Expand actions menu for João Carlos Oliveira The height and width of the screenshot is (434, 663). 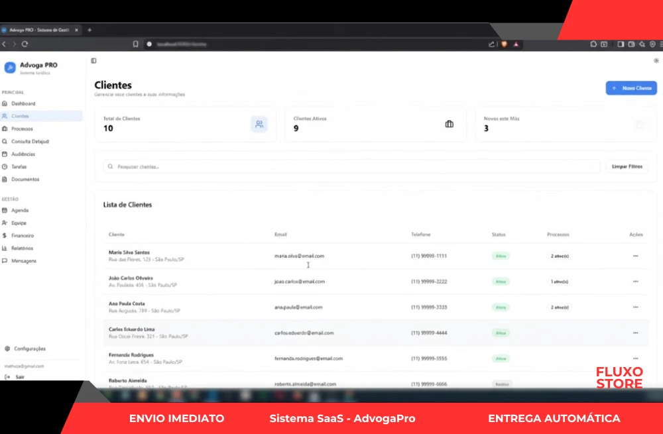(x=635, y=282)
